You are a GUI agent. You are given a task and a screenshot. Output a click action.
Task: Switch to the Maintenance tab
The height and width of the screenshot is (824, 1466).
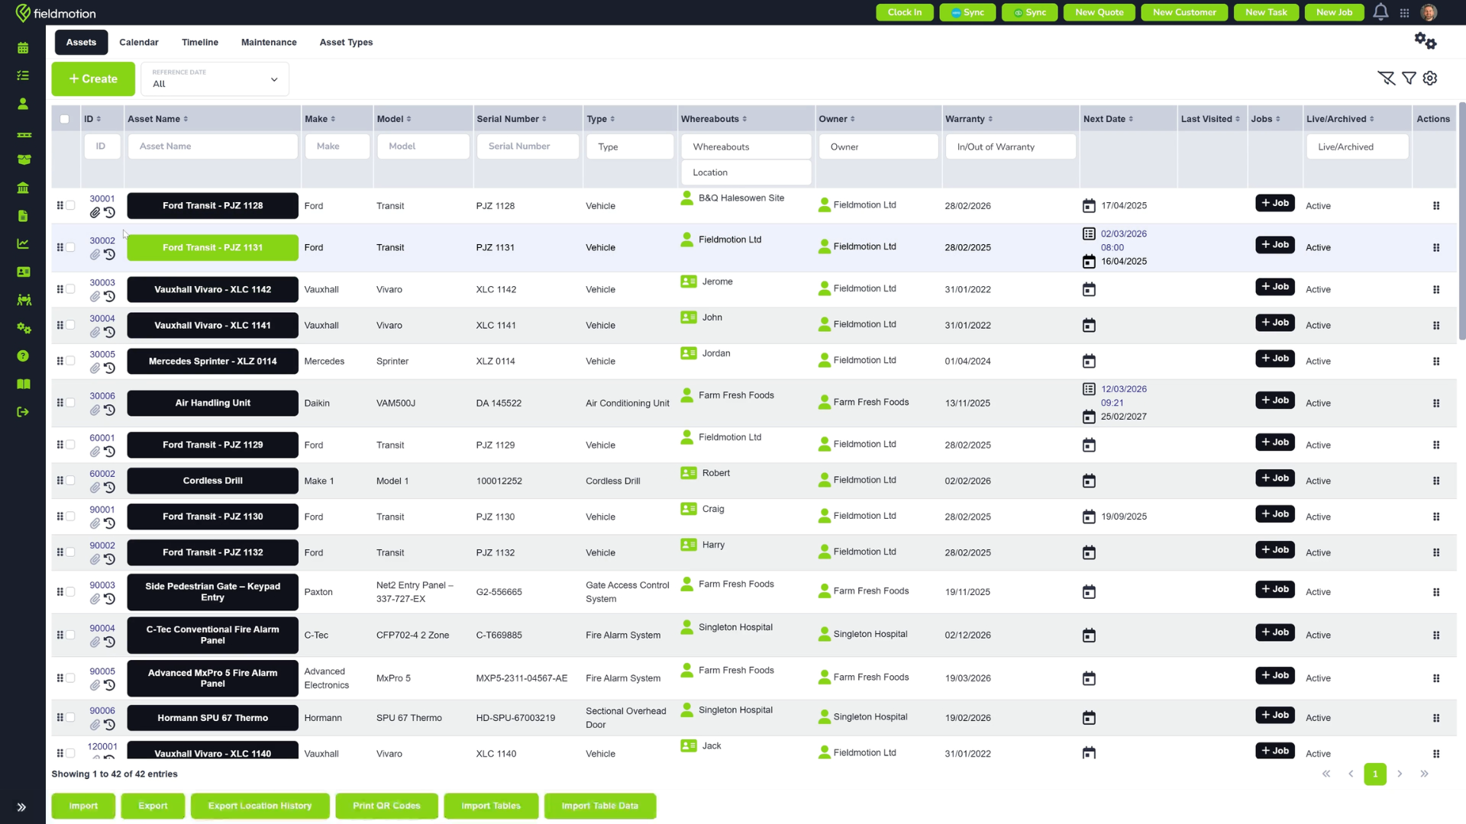click(269, 43)
